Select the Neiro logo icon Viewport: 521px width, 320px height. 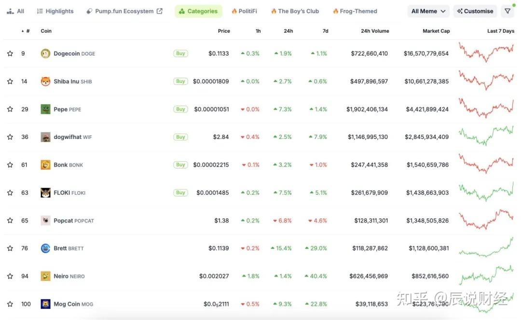click(45, 276)
